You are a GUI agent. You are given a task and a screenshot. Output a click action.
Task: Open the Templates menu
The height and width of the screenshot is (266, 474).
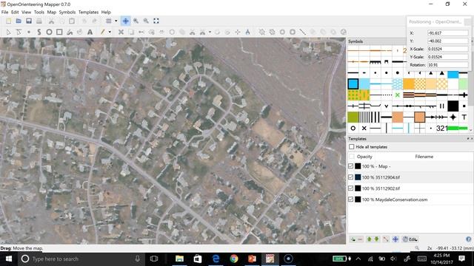point(88,12)
